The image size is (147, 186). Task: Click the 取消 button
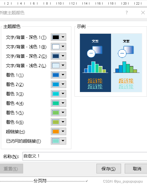click(x=136, y=169)
